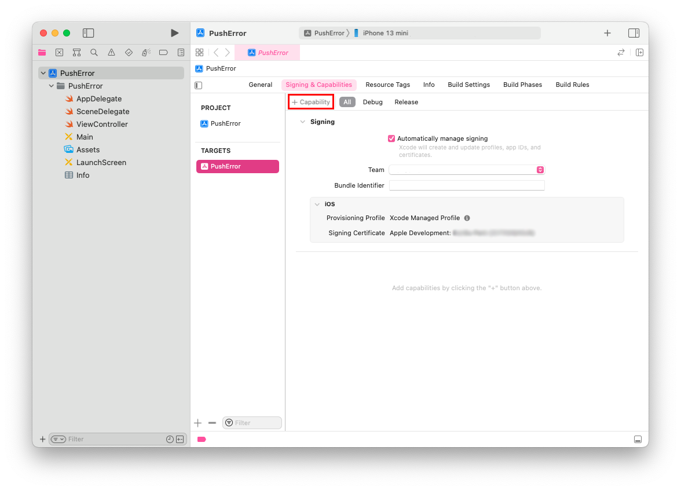Open the Team dropdown
681x490 pixels.
click(x=467, y=170)
